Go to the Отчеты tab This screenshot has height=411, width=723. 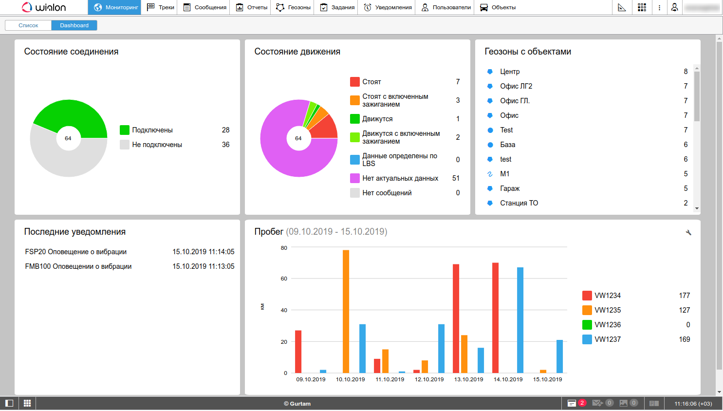click(x=252, y=7)
